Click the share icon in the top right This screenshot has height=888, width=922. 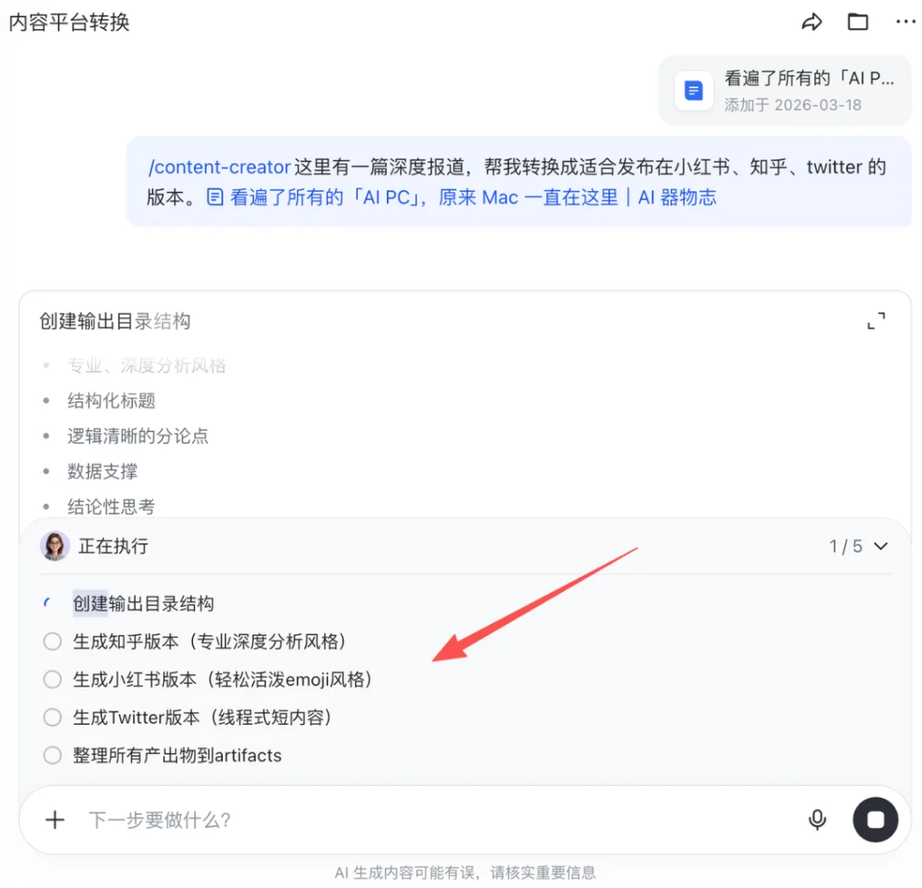(x=812, y=21)
